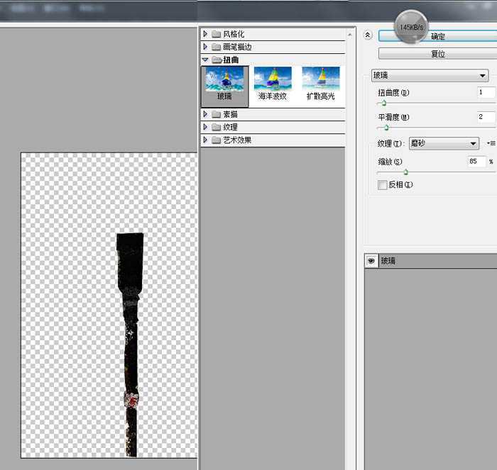Adjust the 平滑度 slider handle
497x470 pixels.
[x=386, y=128]
